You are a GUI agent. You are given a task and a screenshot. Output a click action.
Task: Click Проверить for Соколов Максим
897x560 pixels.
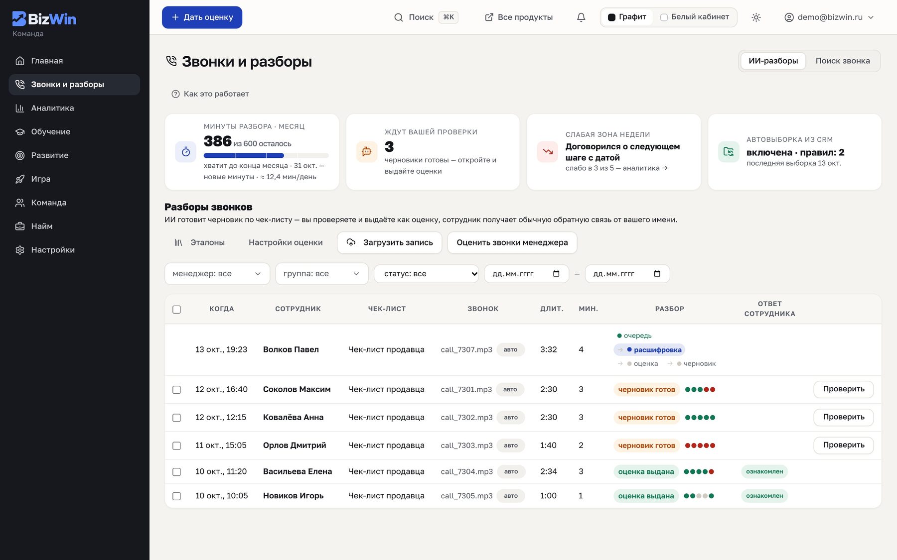(x=844, y=389)
